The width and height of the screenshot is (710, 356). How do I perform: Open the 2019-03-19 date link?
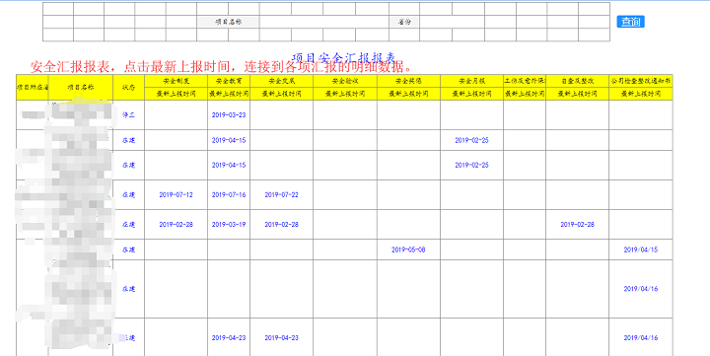[229, 224]
